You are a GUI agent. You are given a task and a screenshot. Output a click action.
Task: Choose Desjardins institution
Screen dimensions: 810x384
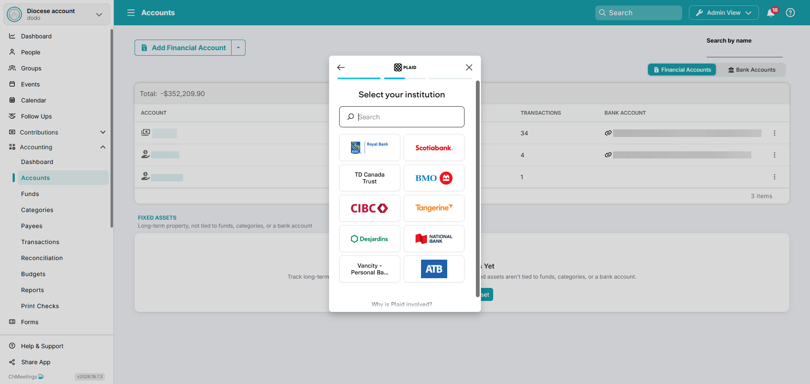pyautogui.click(x=370, y=239)
